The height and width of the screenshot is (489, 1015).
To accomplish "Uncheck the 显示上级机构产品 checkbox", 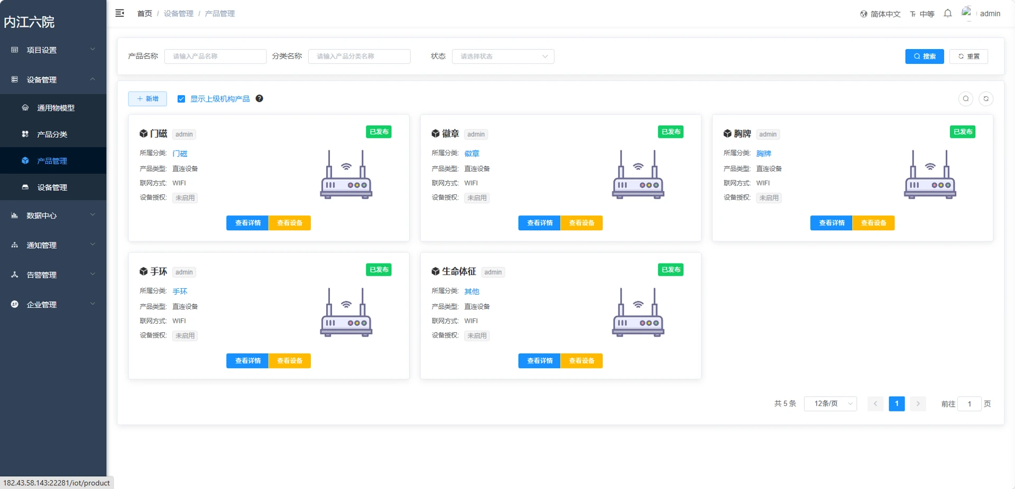I will tap(181, 99).
